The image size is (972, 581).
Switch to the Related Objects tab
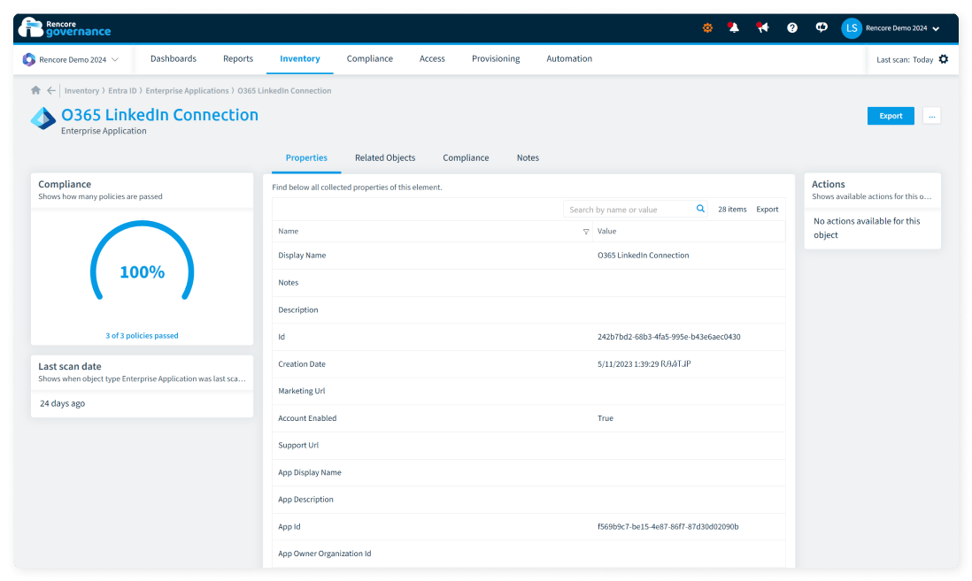point(385,158)
